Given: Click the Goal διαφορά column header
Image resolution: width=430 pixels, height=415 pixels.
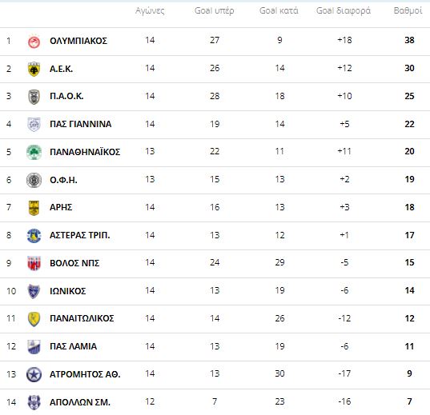Looking at the screenshot, I should (344, 11).
